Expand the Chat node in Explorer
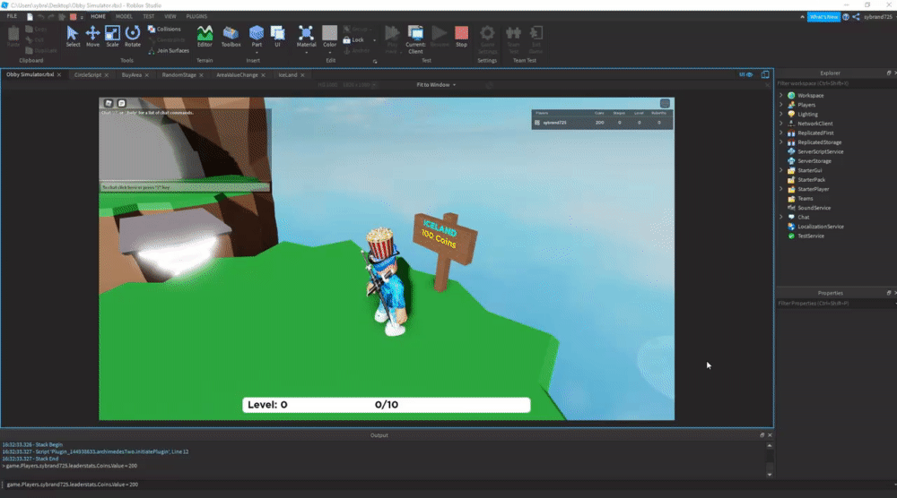 click(781, 217)
